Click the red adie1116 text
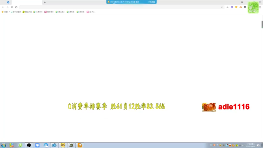Image resolution: width=263 pixels, height=148 pixels. [234, 107]
